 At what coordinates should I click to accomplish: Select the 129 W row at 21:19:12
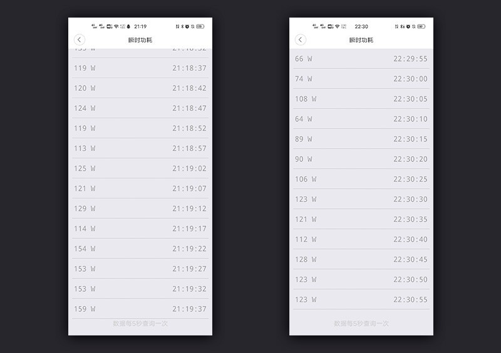pos(140,208)
